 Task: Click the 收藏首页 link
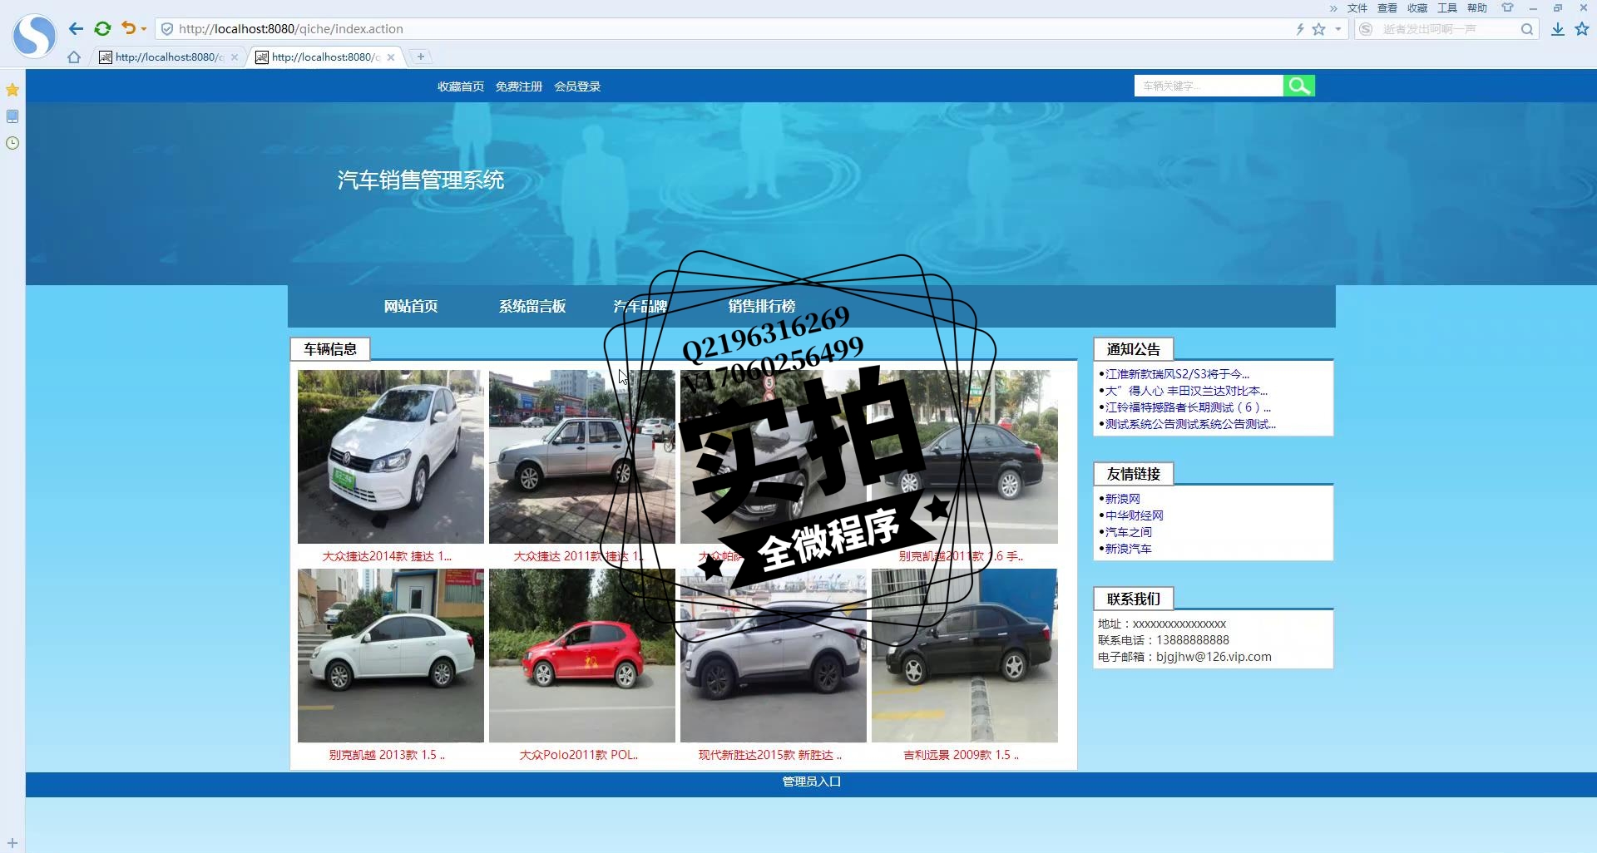(x=461, y=86)
